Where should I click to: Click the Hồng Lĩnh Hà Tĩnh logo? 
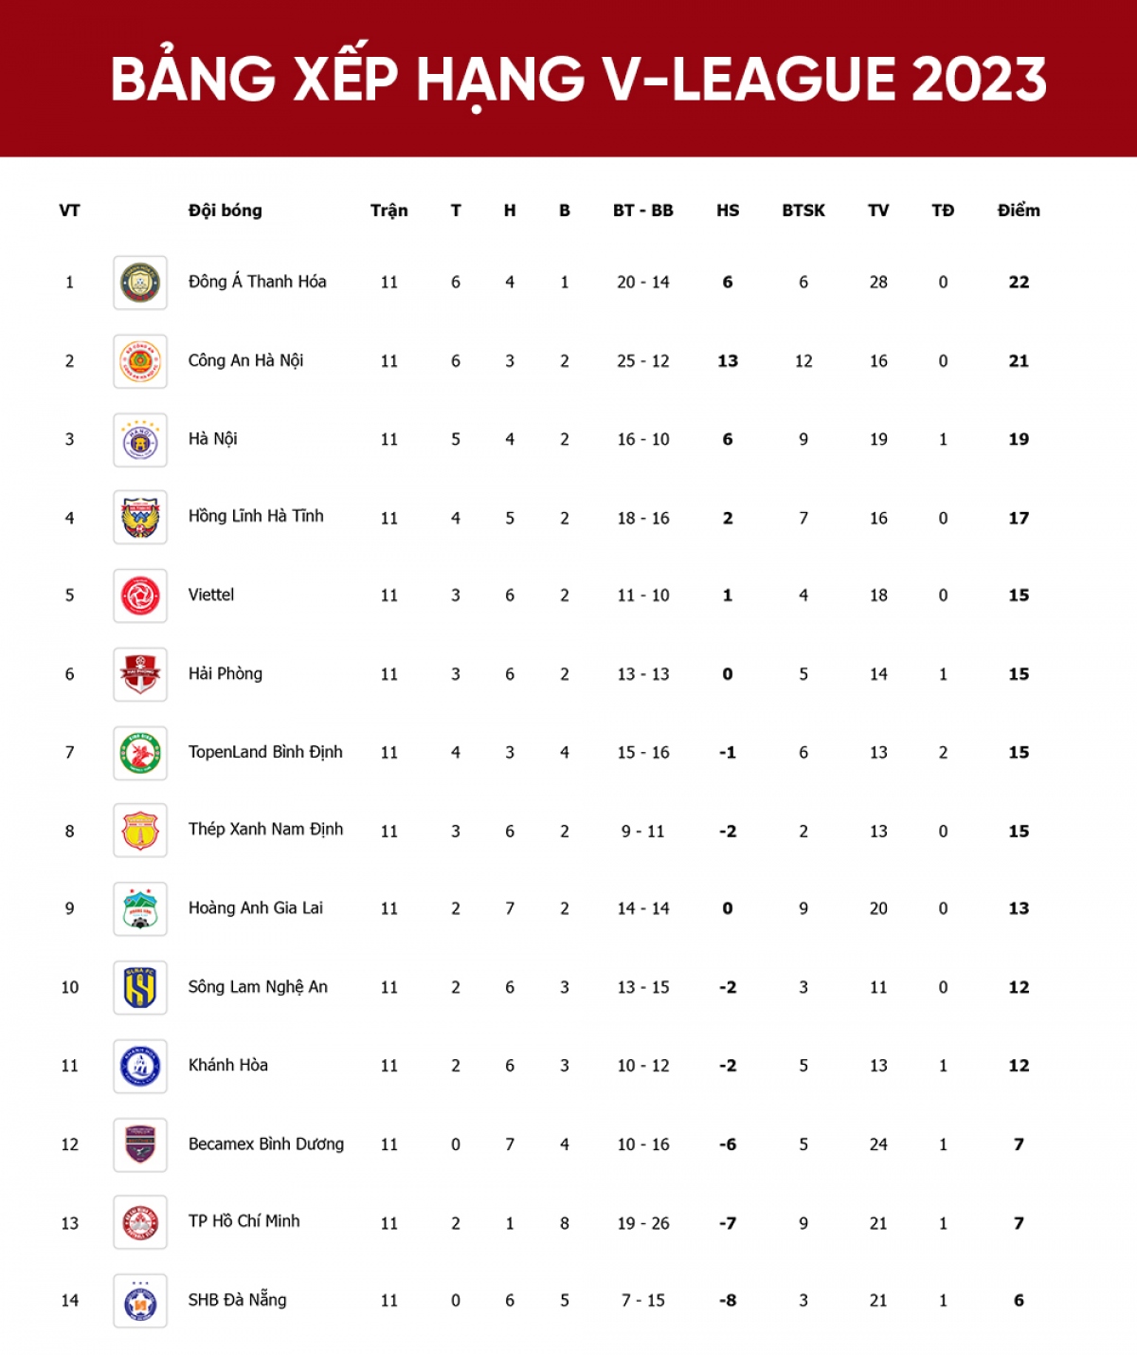point(140,518)
